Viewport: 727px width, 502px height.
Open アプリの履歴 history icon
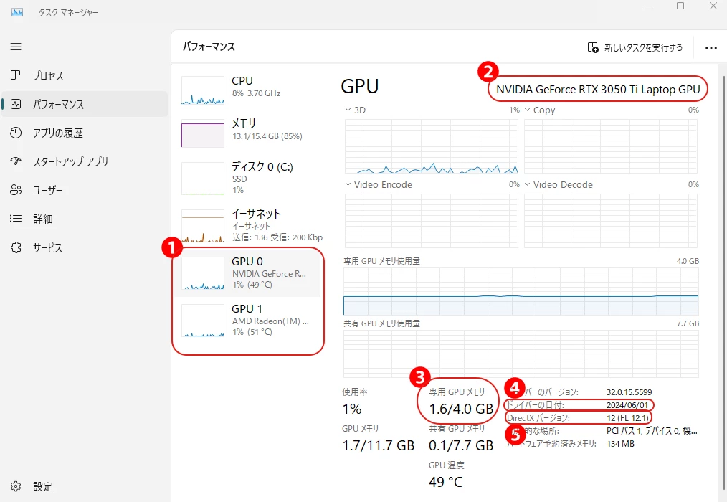(x=16, y=133)
